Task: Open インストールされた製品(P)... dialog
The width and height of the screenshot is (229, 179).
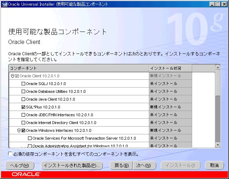Action: tap(72, 166)
